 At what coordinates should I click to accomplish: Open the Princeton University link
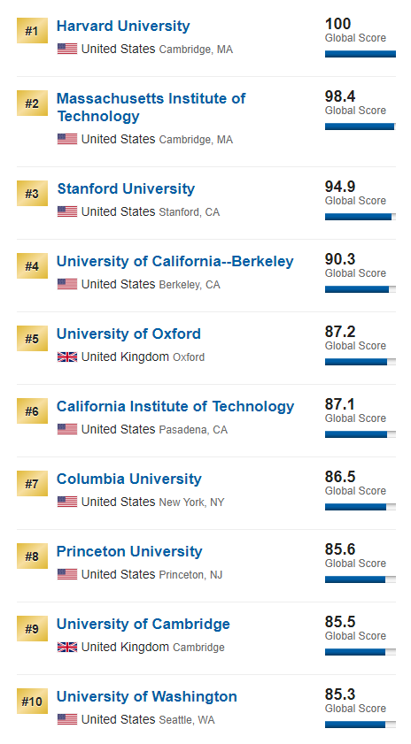click(x=129, y=551)
